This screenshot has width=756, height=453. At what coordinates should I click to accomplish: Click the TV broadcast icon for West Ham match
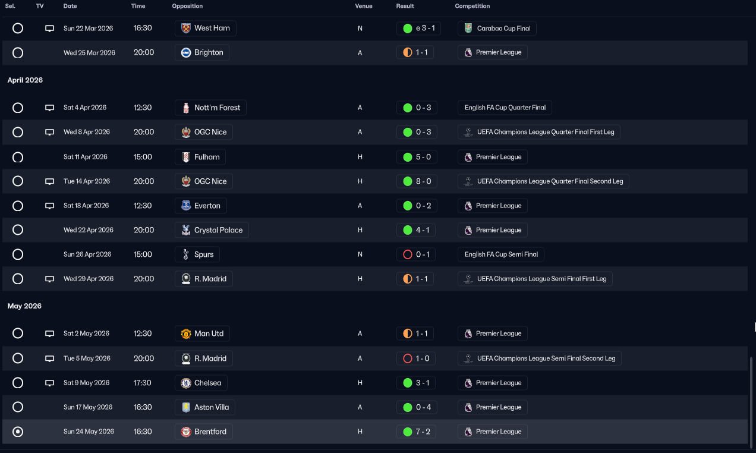point(50,29)
